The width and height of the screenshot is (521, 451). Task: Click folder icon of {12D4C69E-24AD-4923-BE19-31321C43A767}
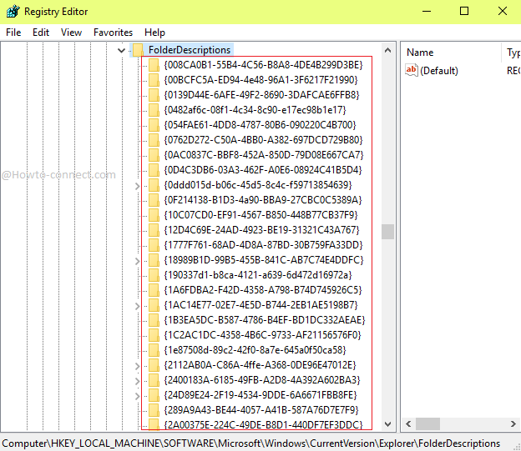(154, 230)
